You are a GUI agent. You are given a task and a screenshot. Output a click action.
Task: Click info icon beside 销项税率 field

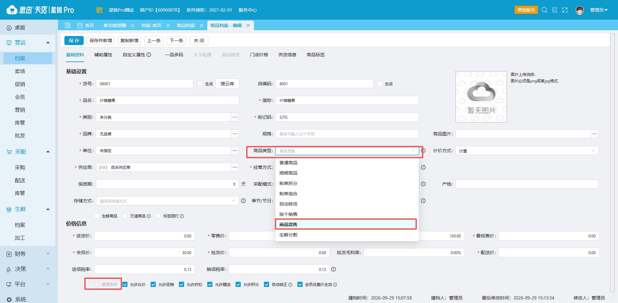(333, 269)
